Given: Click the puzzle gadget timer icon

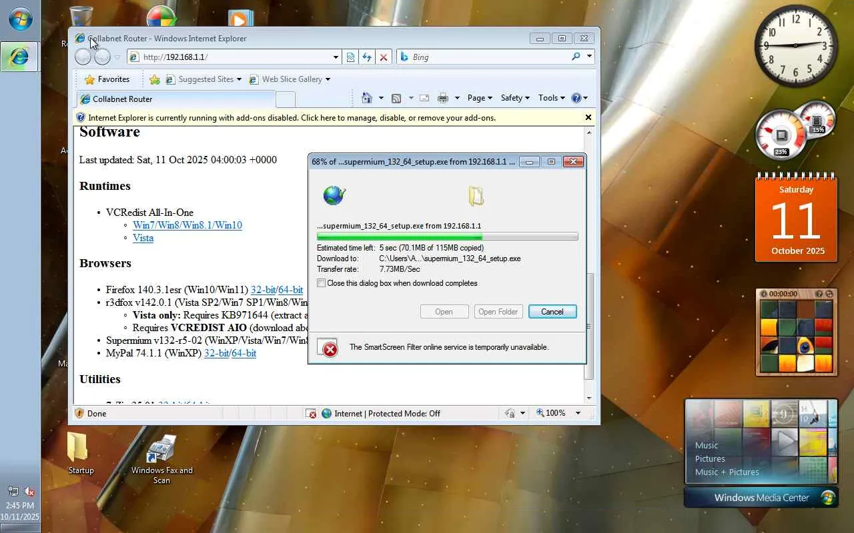Looking at the screenshot, I should 765,294.
